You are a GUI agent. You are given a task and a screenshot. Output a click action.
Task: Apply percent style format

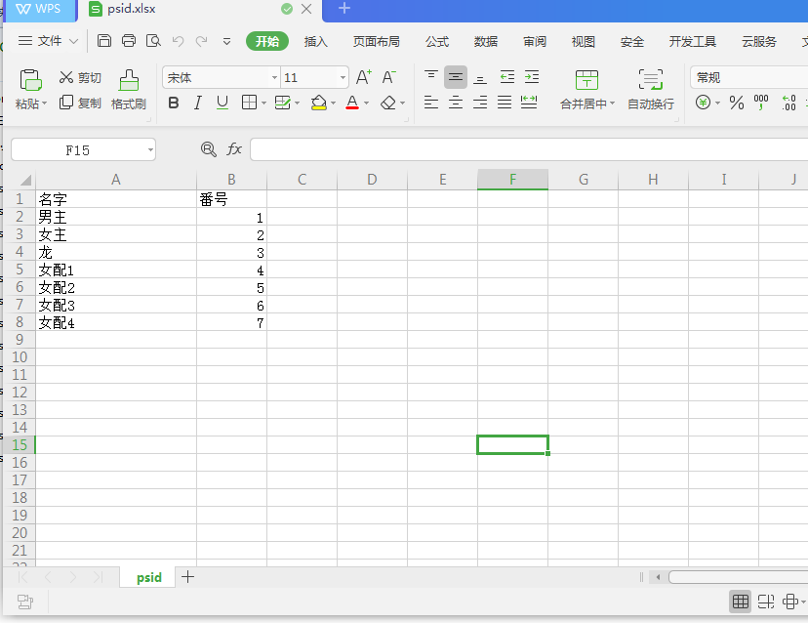(x=737, y=103)
